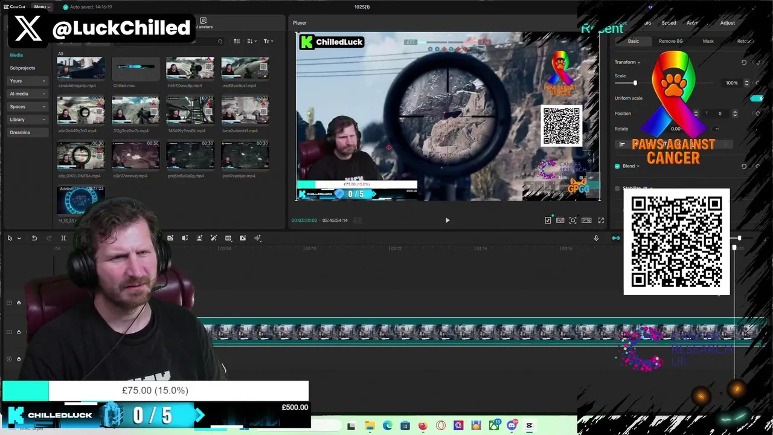
Task: Lock the middle video track
Action: click(x=19, y=332)
